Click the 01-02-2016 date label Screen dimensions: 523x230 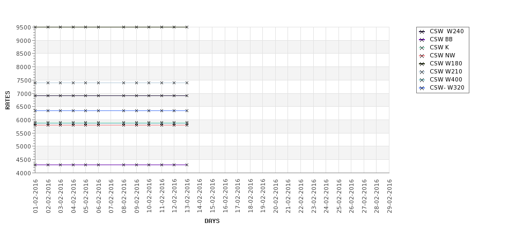(x=35, y=196)
